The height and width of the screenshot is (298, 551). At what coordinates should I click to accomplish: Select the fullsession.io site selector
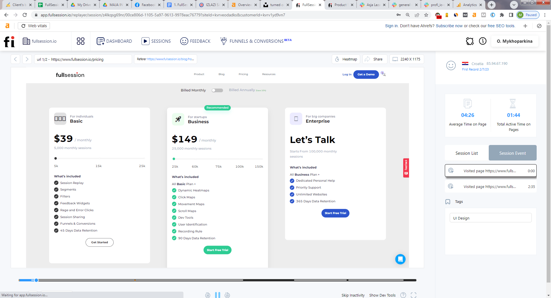40,41
